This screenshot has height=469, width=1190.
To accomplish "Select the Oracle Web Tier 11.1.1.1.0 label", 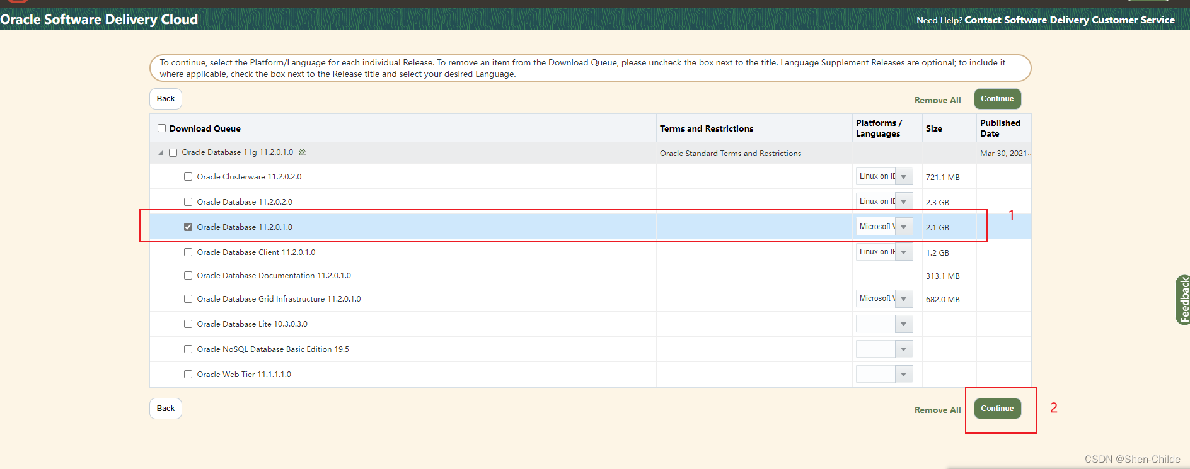I will tap(244, 375).
